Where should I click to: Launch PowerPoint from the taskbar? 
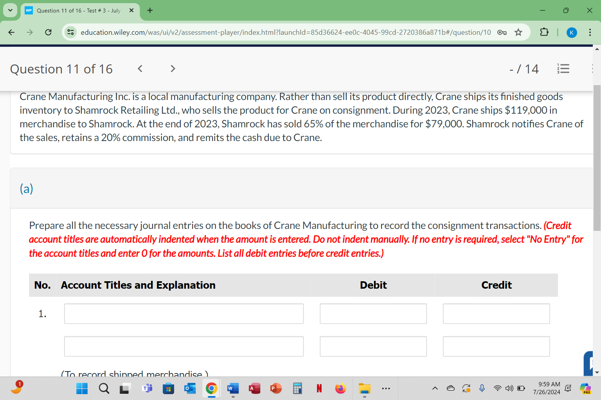276,388
